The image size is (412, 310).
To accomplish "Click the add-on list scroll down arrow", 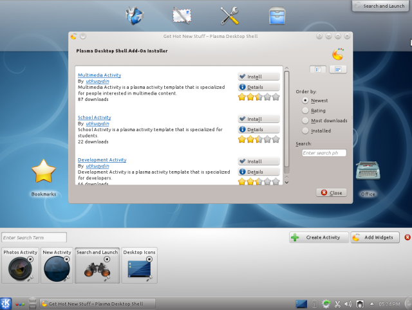I will click(x=286, y=183).
